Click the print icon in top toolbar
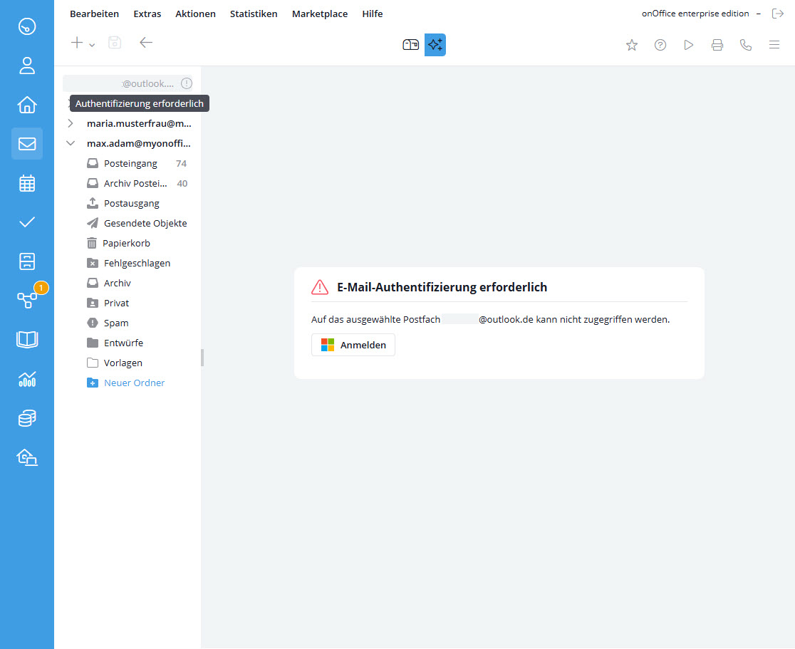This screenshot has width=795, height=649. click(x=717, y=45)
